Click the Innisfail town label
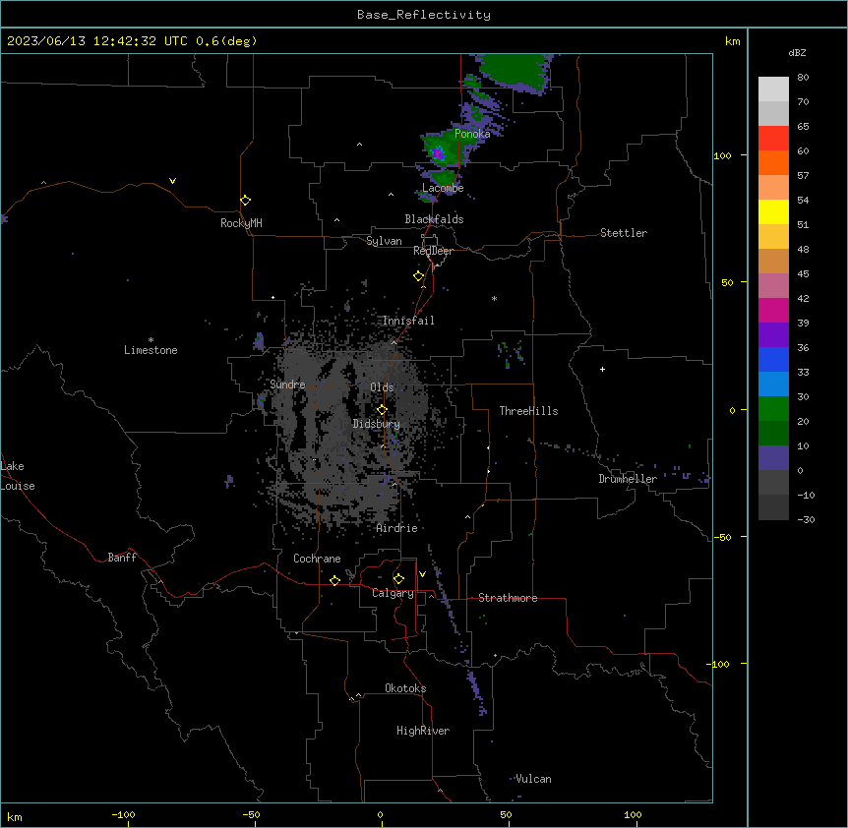848x828 pixels. (x=408, y=321)
